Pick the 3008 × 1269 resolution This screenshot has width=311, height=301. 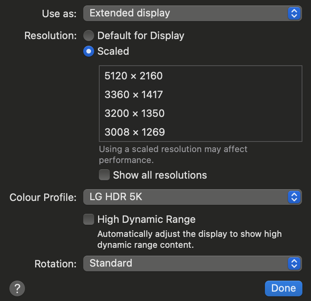pyautogui.click(x=134, y=132)
